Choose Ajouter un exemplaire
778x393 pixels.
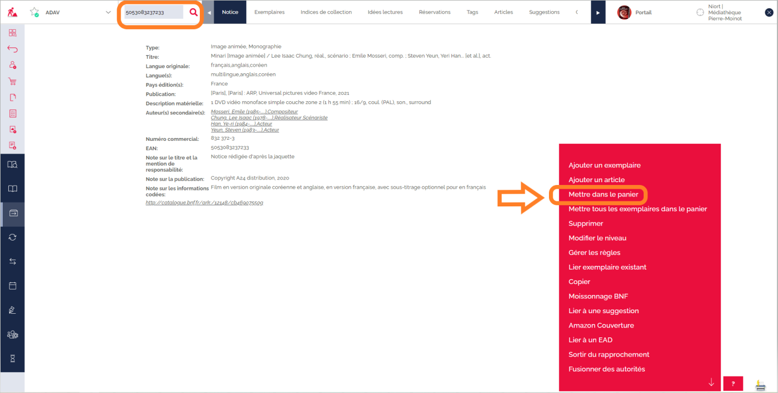point(604,165)
